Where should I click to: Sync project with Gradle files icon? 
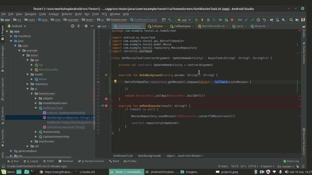272,20
